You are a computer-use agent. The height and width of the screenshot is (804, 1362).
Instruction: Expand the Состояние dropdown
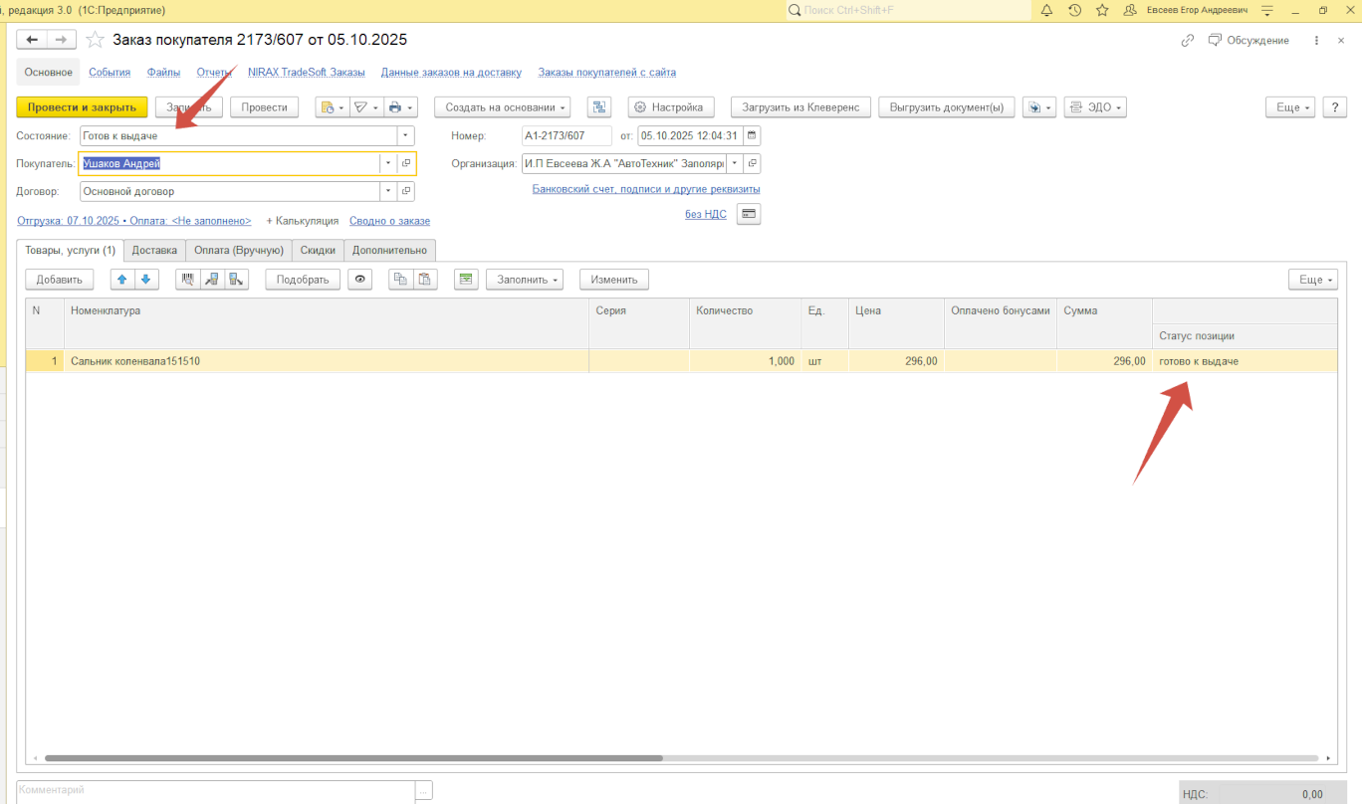pos(405,136)
